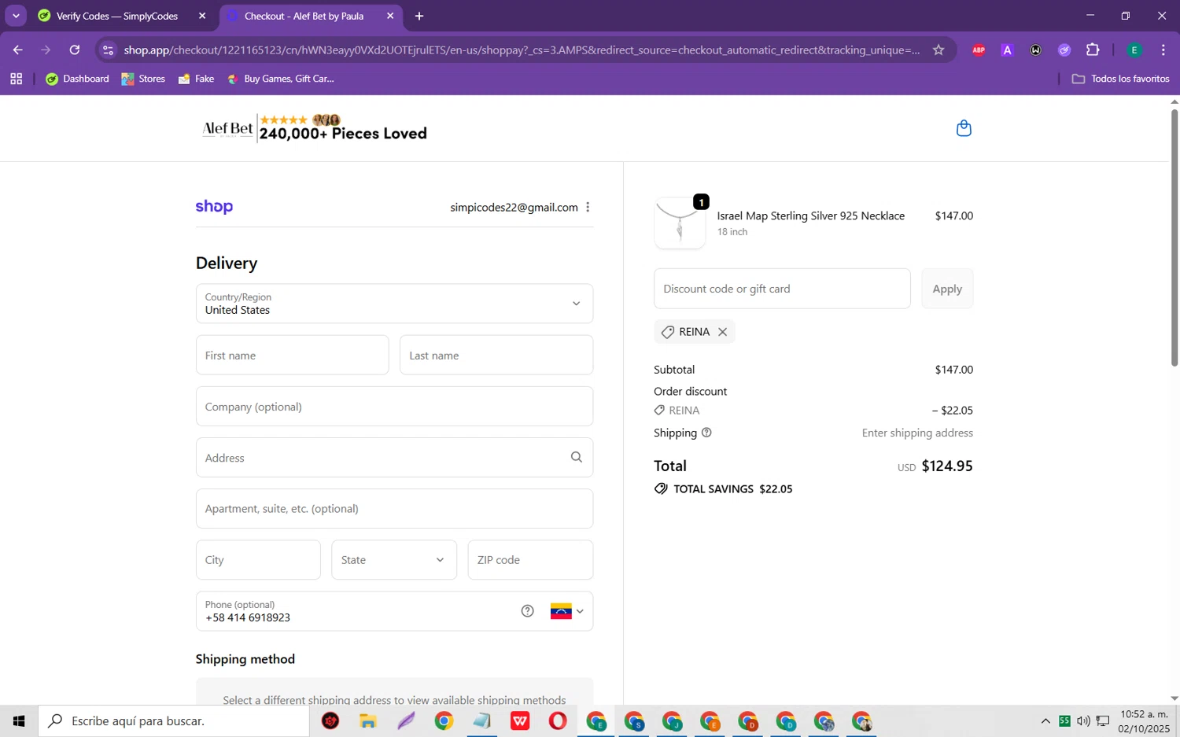
Task: Open the purple A extension icon
Action: pos(1007,50)
